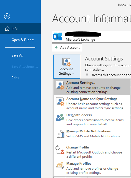Click the Change Profile icon
Image resolution: width=131 pixels, height=178 pixels.
tap(60, 150)
